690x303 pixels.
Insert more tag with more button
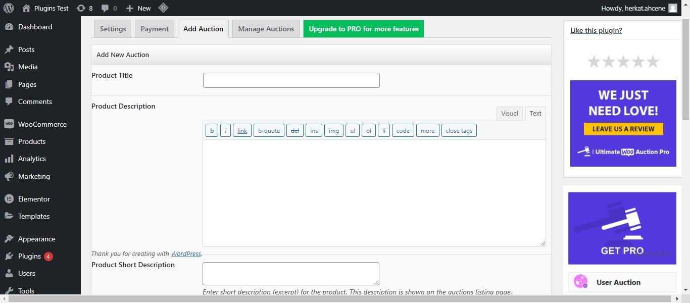(427, 130)
